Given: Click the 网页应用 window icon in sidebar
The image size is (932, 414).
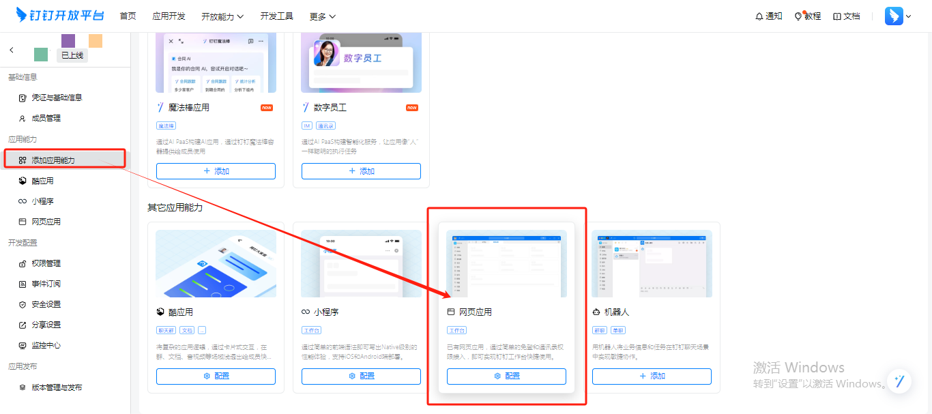Looking at the screenshot, I should coord(23,222).
